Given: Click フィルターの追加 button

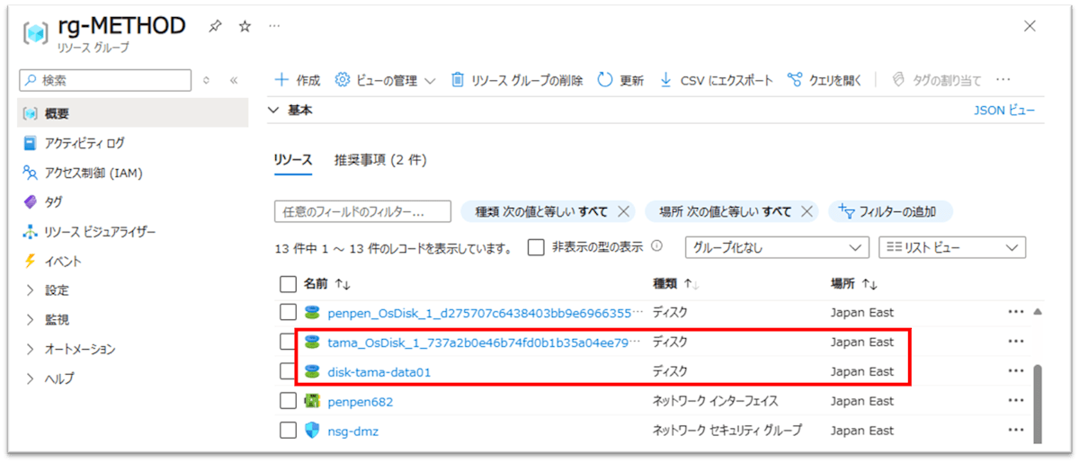Looking at the screenshot, I should click(x=890, y=212).
